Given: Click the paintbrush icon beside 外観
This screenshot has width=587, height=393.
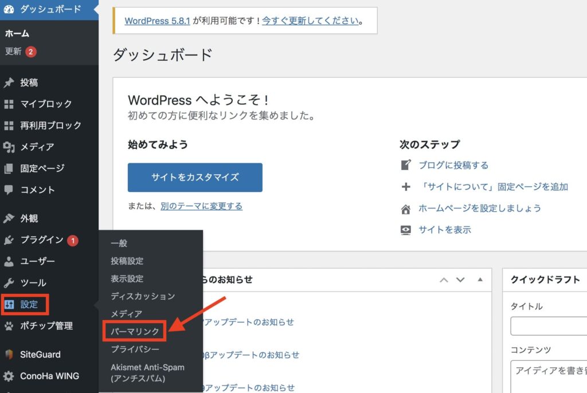Looking at the screenshot, I should point(9,218).
